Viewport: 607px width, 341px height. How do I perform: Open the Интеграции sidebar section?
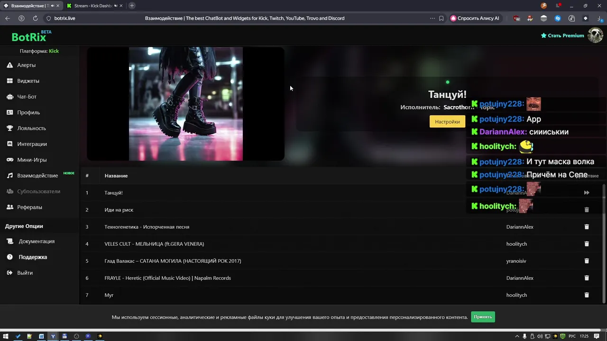[x=32, y=144]
